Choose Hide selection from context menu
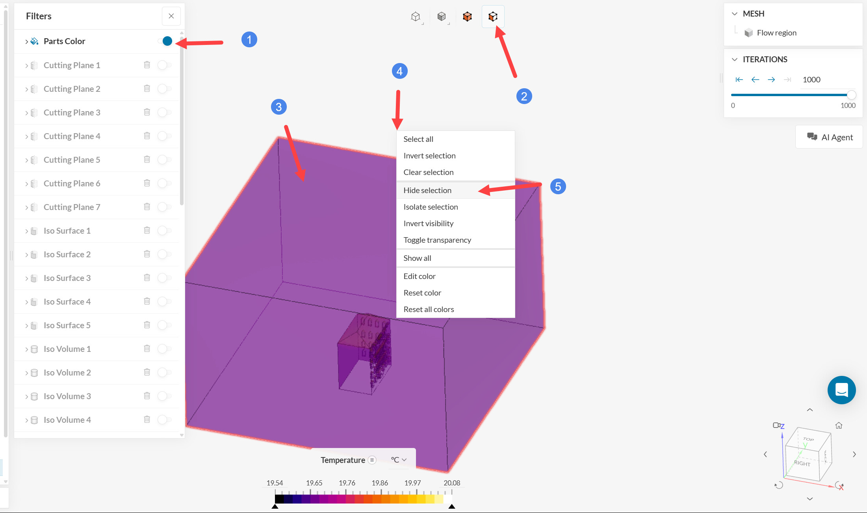Screen dimensions: 867x513 coord(427,190)
